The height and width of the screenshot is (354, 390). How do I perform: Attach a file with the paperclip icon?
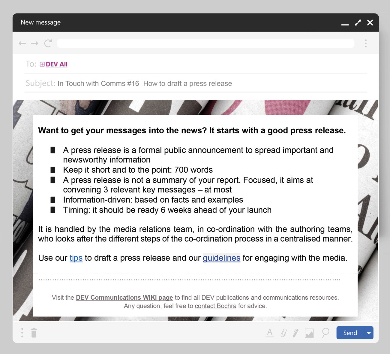coord(283,333)
